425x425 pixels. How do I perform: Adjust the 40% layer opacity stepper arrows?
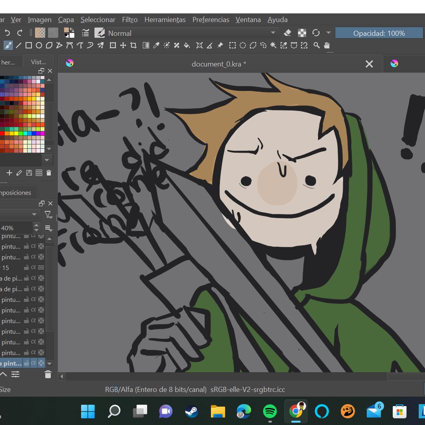coord(36,227)
